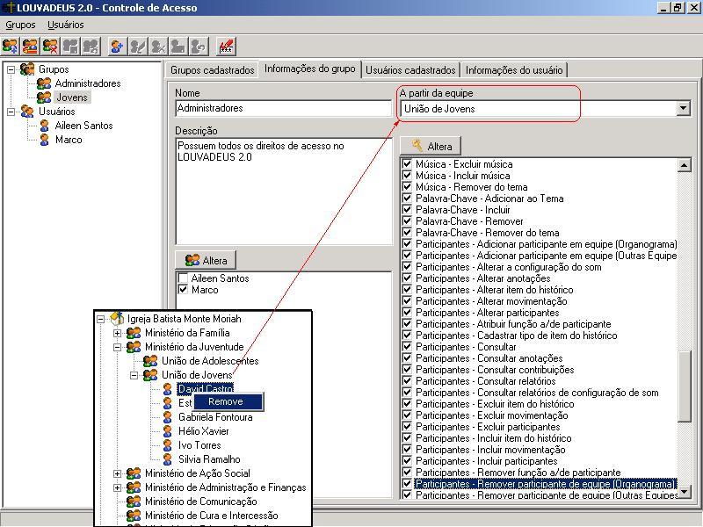This screenshot has width=703, height=527.
Task: Click the permissions list scroll down arrow
Action: point(685,492)
